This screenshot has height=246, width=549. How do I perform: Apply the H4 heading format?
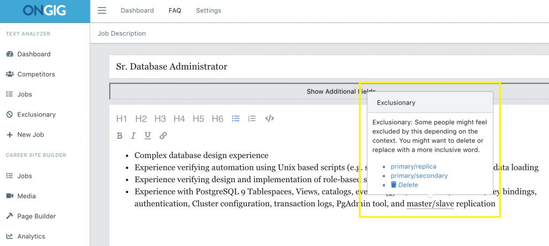(x=179, y=118)
